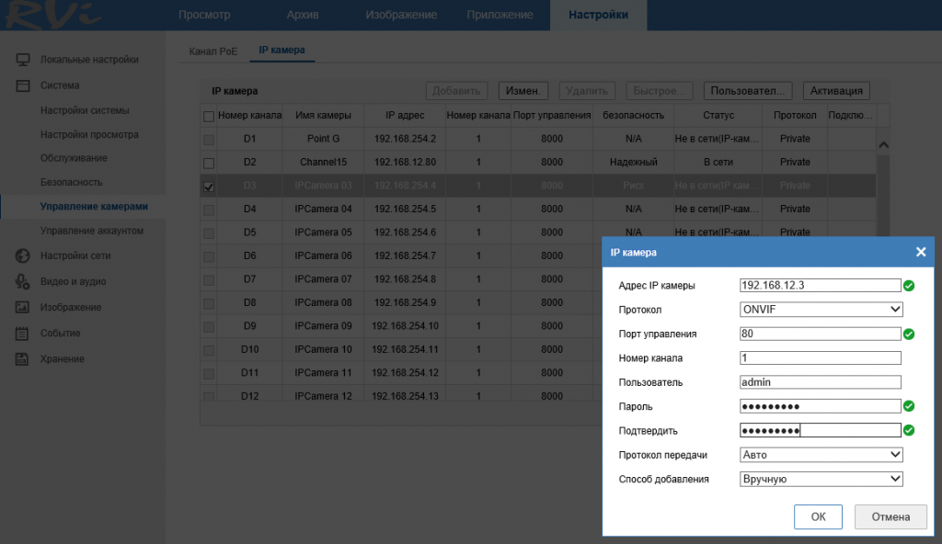Open the Протокол ONVIF dropdown
Screen dimensions: 942x544
[x=821, y=310]
